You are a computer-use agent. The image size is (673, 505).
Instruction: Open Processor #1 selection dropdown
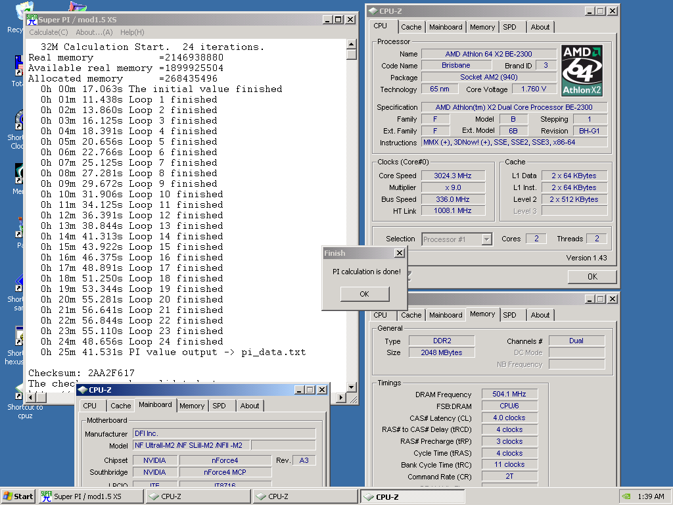click(486, 239)
